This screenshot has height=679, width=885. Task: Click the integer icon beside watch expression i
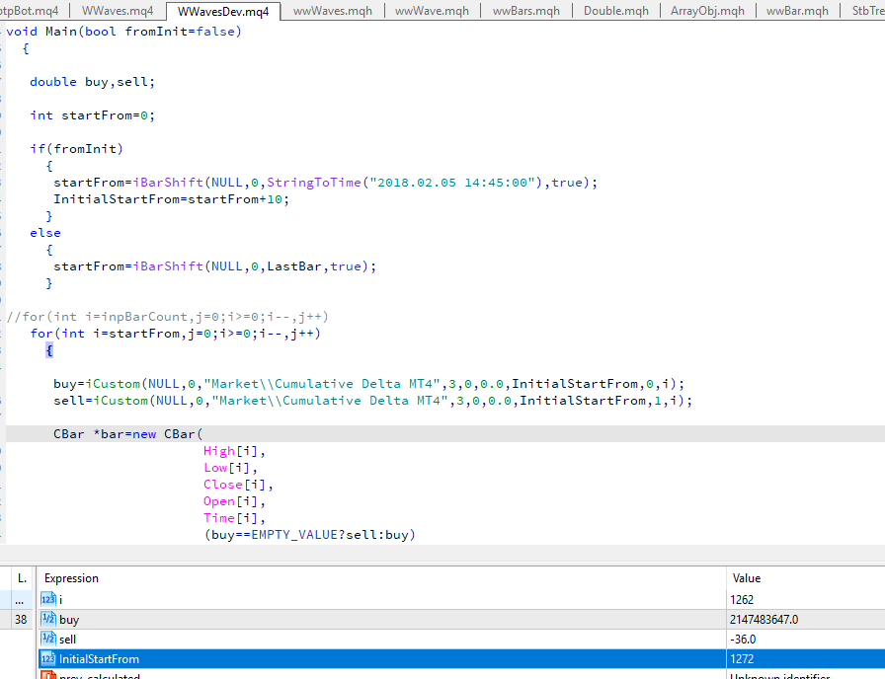click(48, 599)
